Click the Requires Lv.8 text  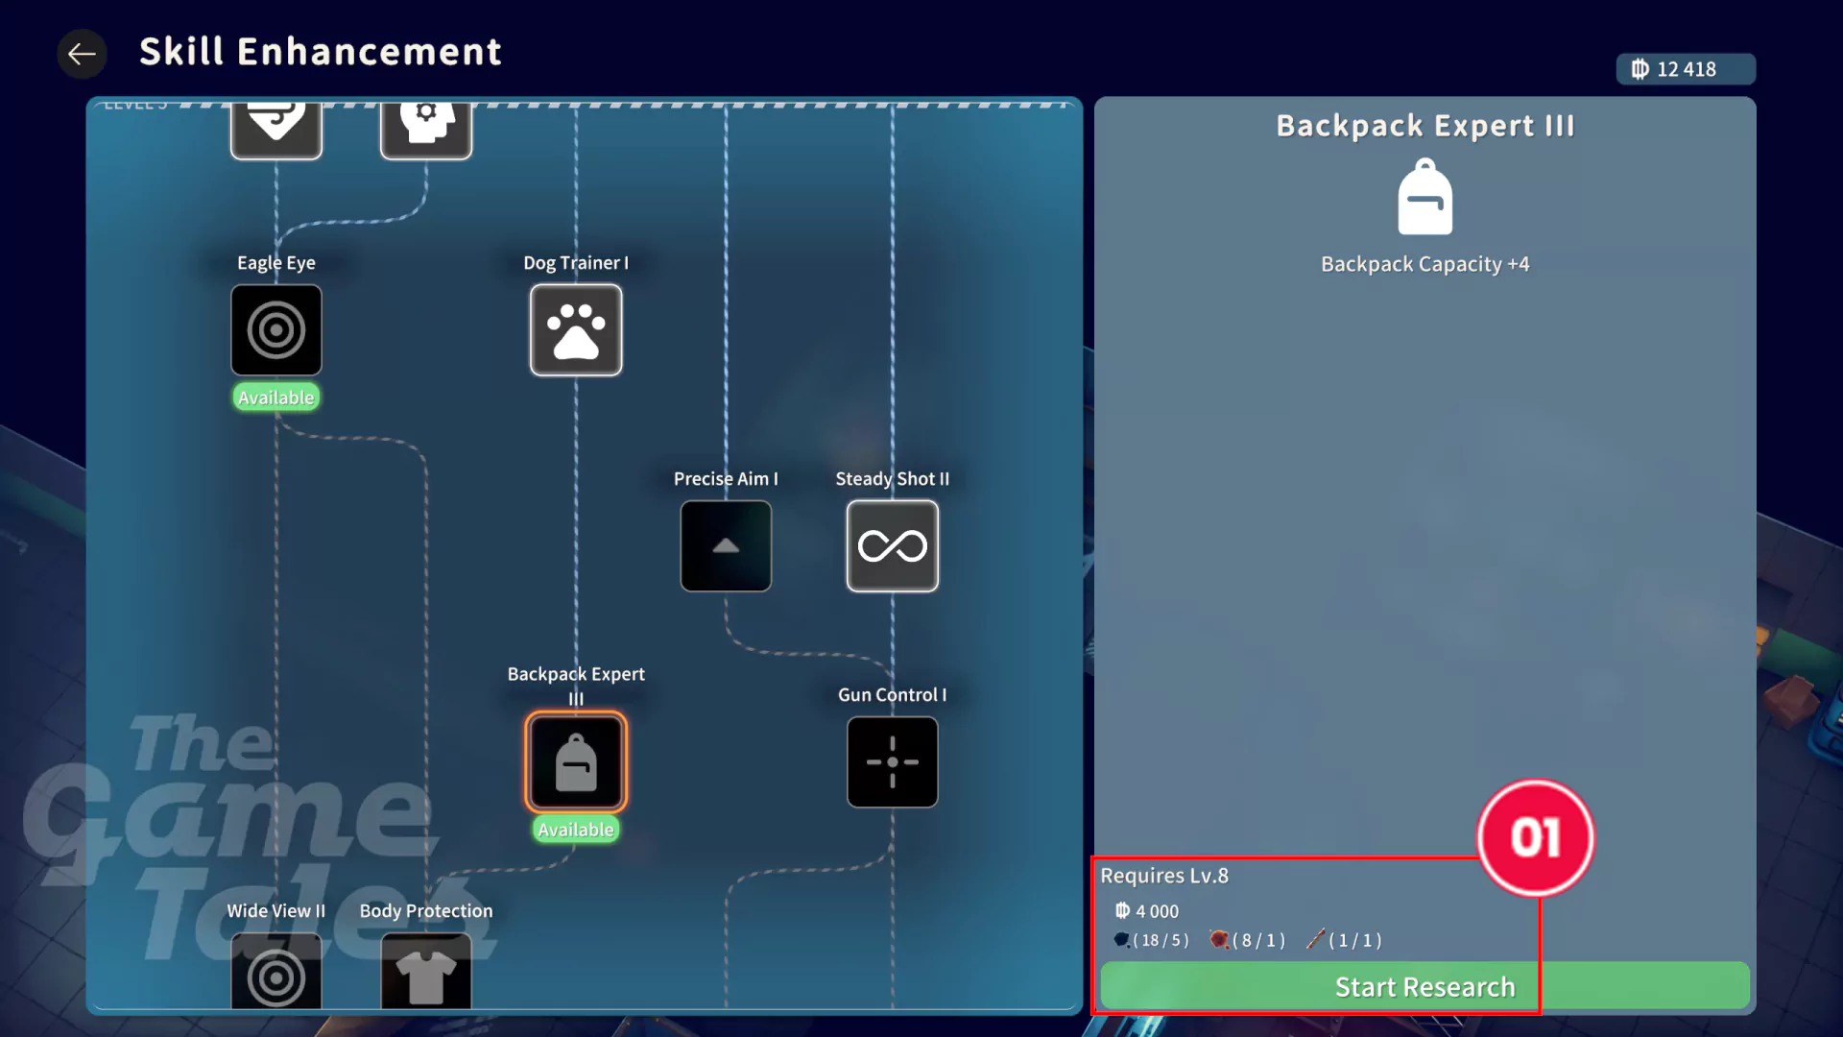tap(1163, 876)
